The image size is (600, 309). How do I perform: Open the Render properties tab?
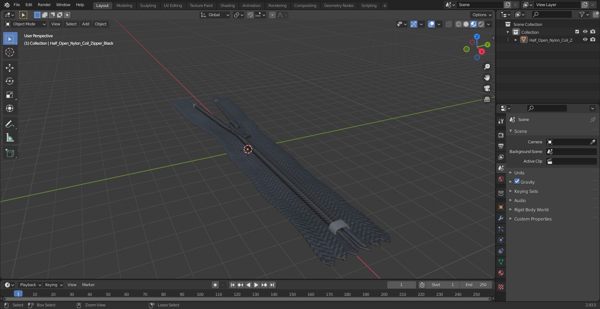pyautogui.click(x=501, y=135)
